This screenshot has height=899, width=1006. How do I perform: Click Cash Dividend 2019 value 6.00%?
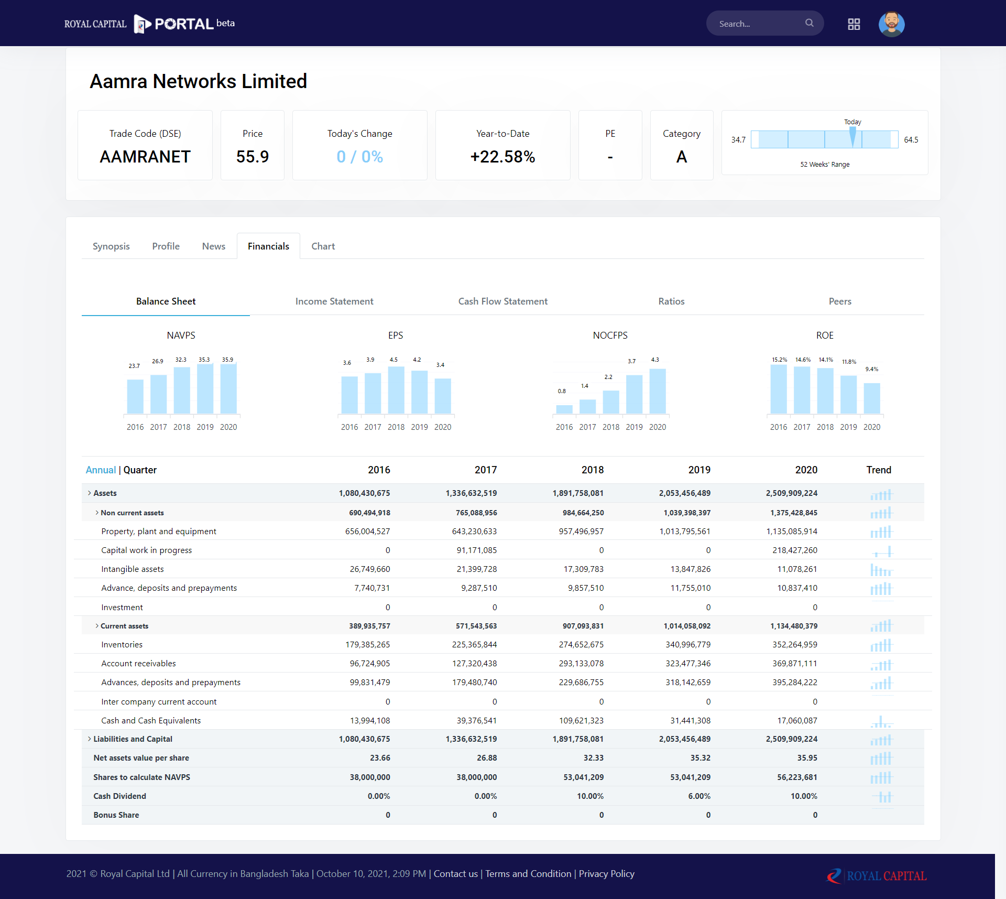coord(699,796)
